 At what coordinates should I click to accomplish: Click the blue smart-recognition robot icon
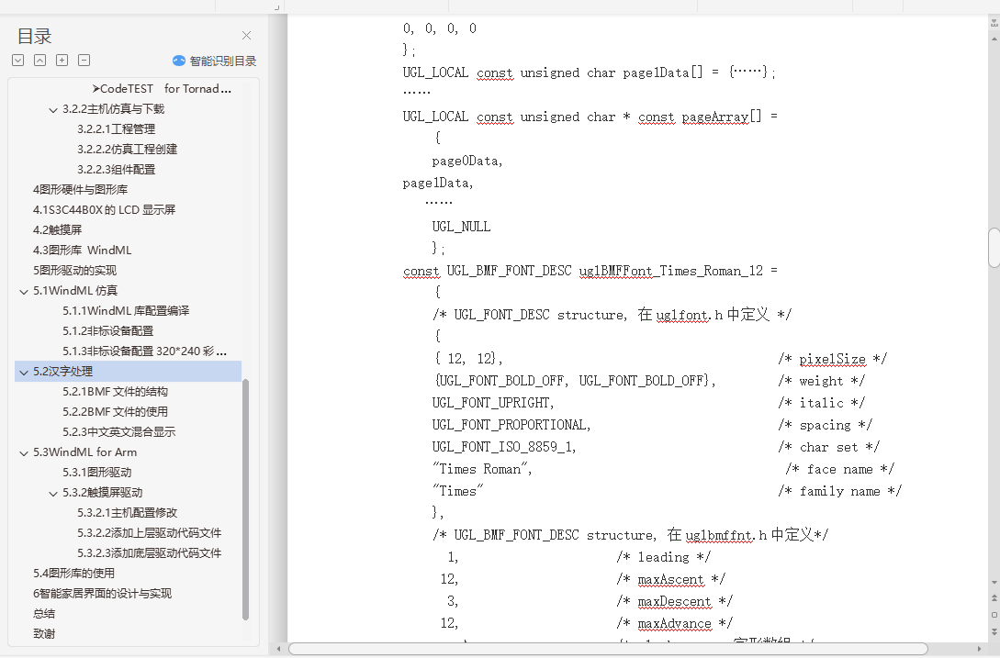pyautogui.click(x=179, y=61)
